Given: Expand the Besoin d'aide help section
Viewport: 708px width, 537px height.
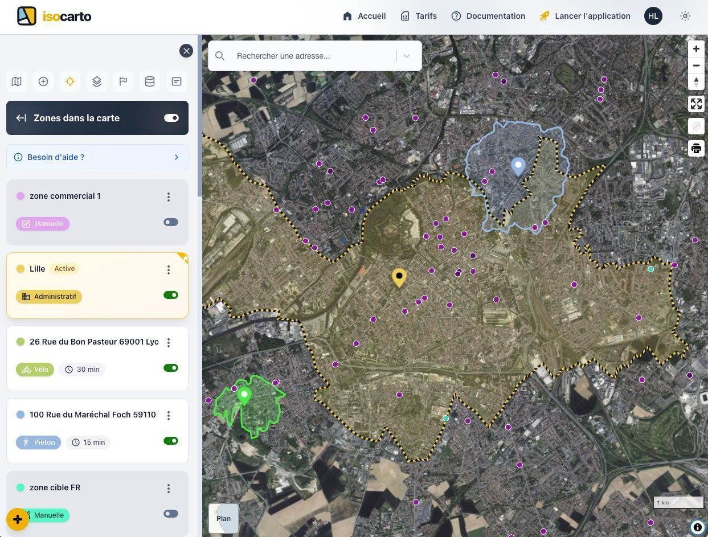Looking at the screenshot, I should tap(97, 157).
